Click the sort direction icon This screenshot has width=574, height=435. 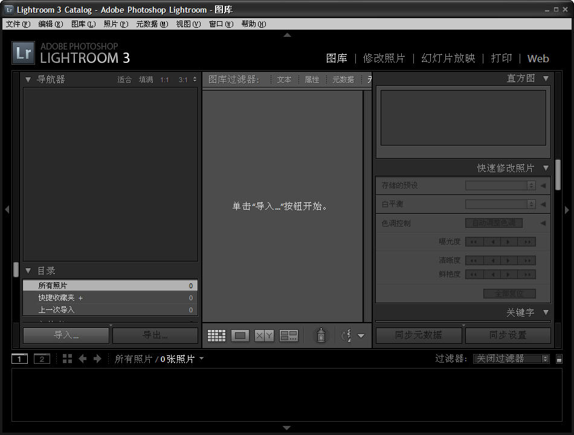(x=346, y=335)
